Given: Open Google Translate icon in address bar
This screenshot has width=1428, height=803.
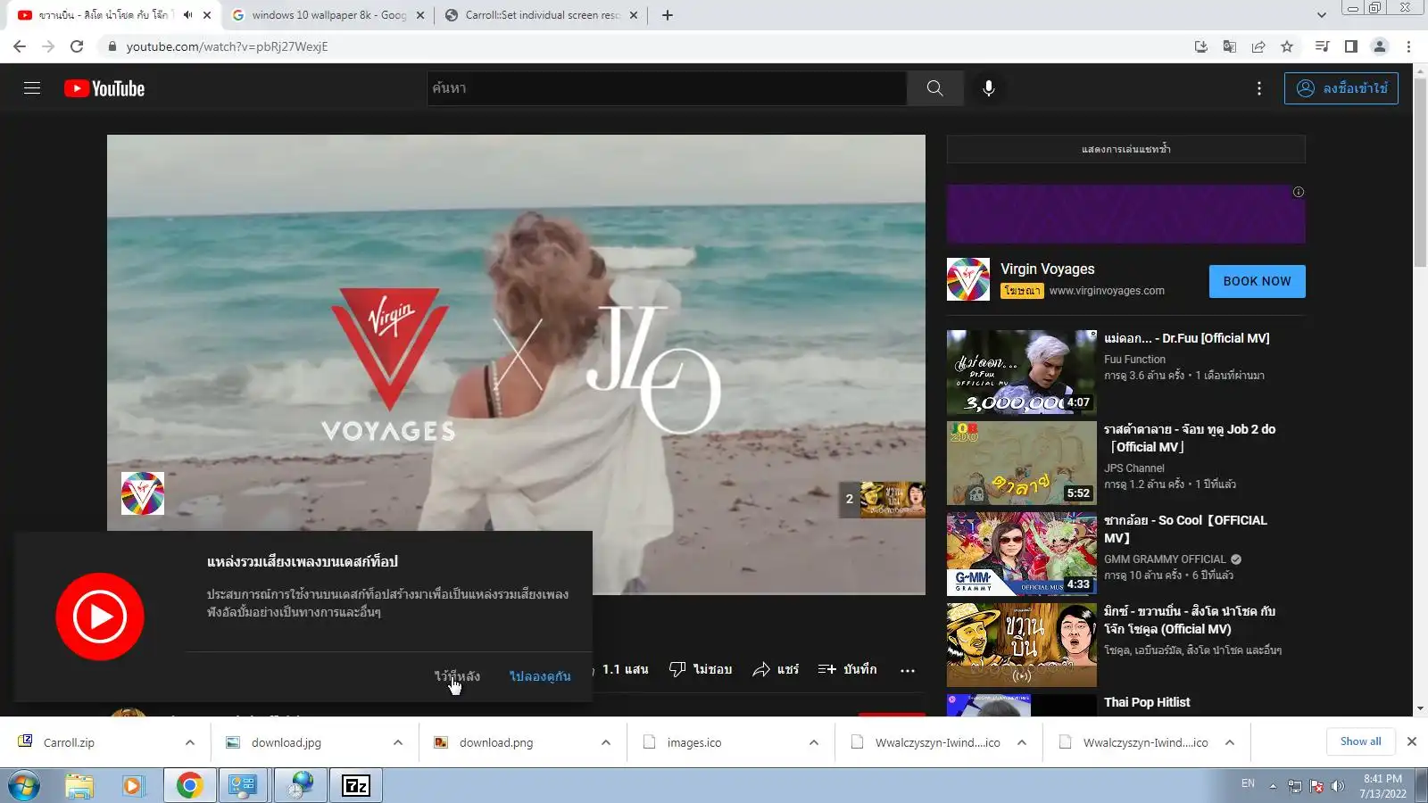Looking at the screenshot, I should coord(1230,46).
